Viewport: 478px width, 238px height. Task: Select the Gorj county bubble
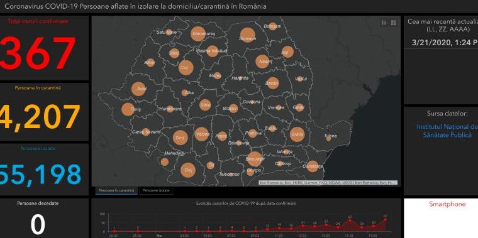[180, 138]
